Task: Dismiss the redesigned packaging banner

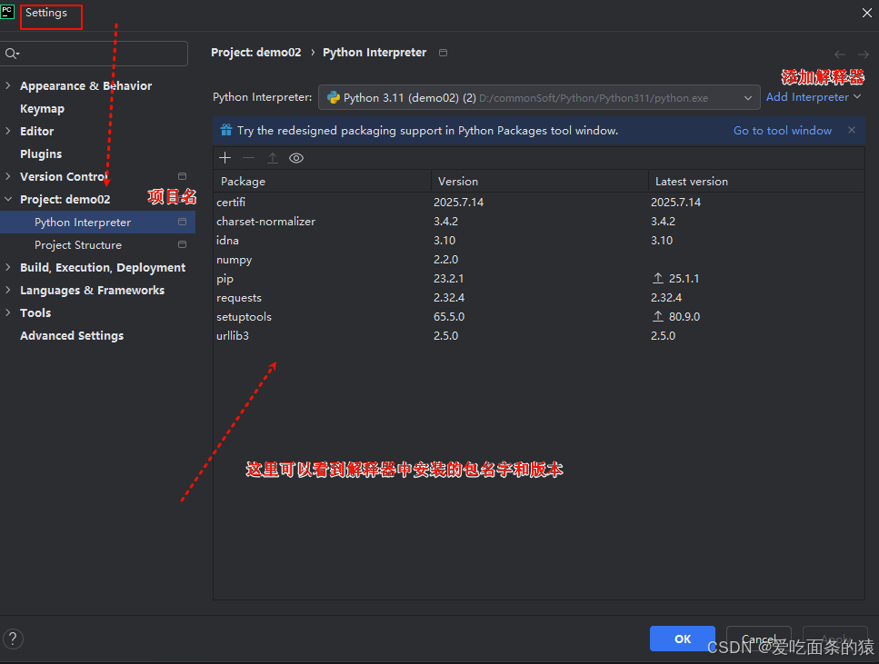Action: (x=852, y=130)
